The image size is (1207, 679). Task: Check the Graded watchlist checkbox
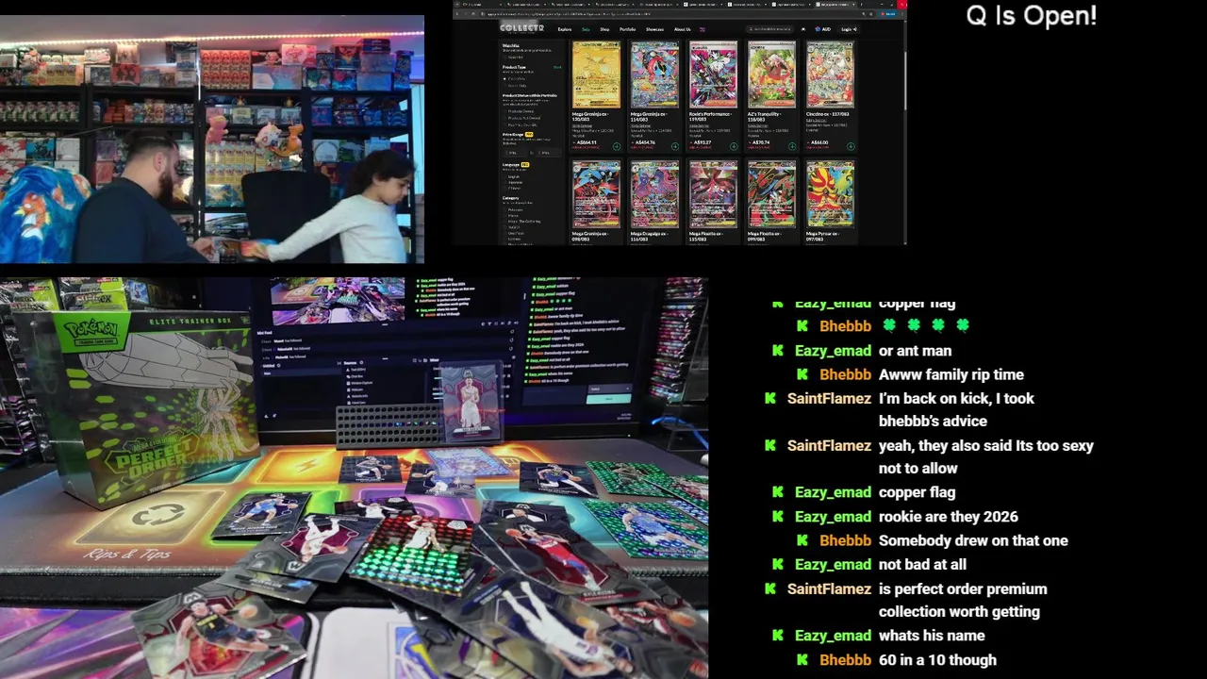pos(504,58)
